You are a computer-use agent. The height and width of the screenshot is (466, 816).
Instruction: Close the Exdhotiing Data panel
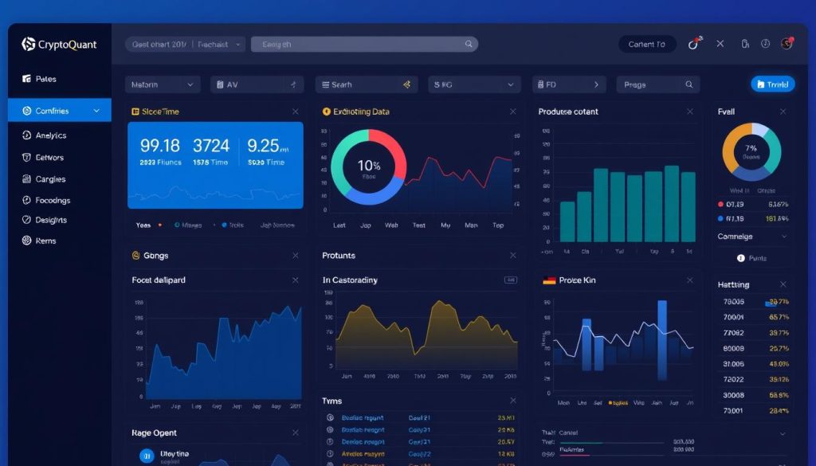[513, 112]
